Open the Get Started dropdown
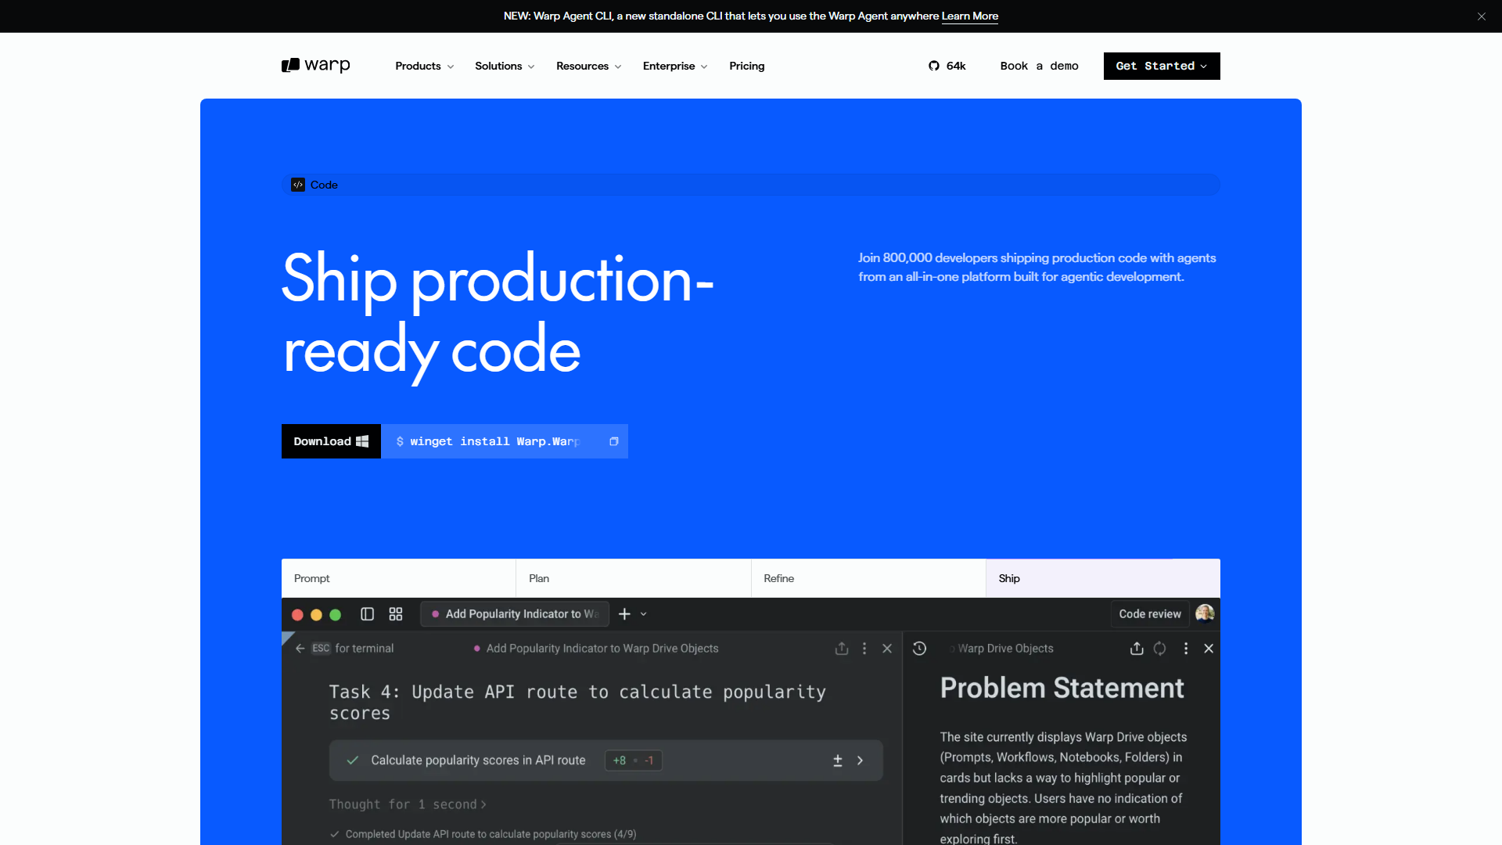Screen dimensions: 1502x845 click(x=1162, y=66)
